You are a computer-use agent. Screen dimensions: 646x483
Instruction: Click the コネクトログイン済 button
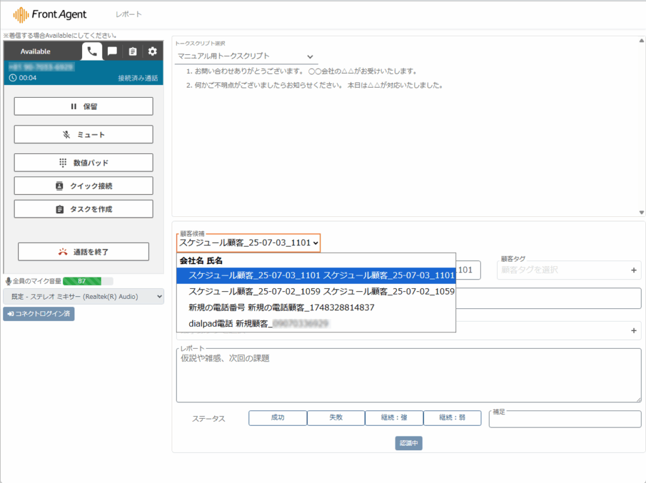pos(38,313)
